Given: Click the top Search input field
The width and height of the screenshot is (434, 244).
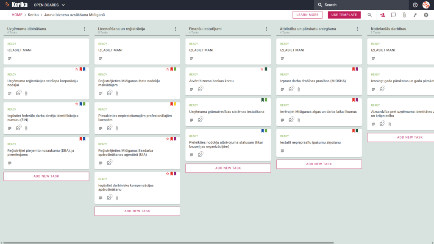Looking at the screenshot, I should click(x=361, y=5).
